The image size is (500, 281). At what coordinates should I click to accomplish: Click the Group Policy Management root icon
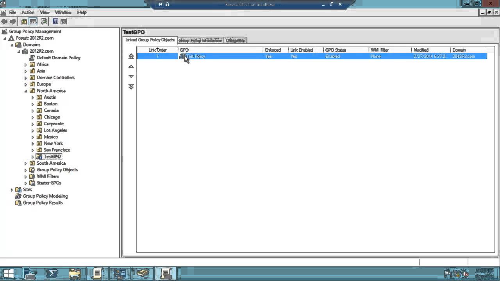coord(5,32)
